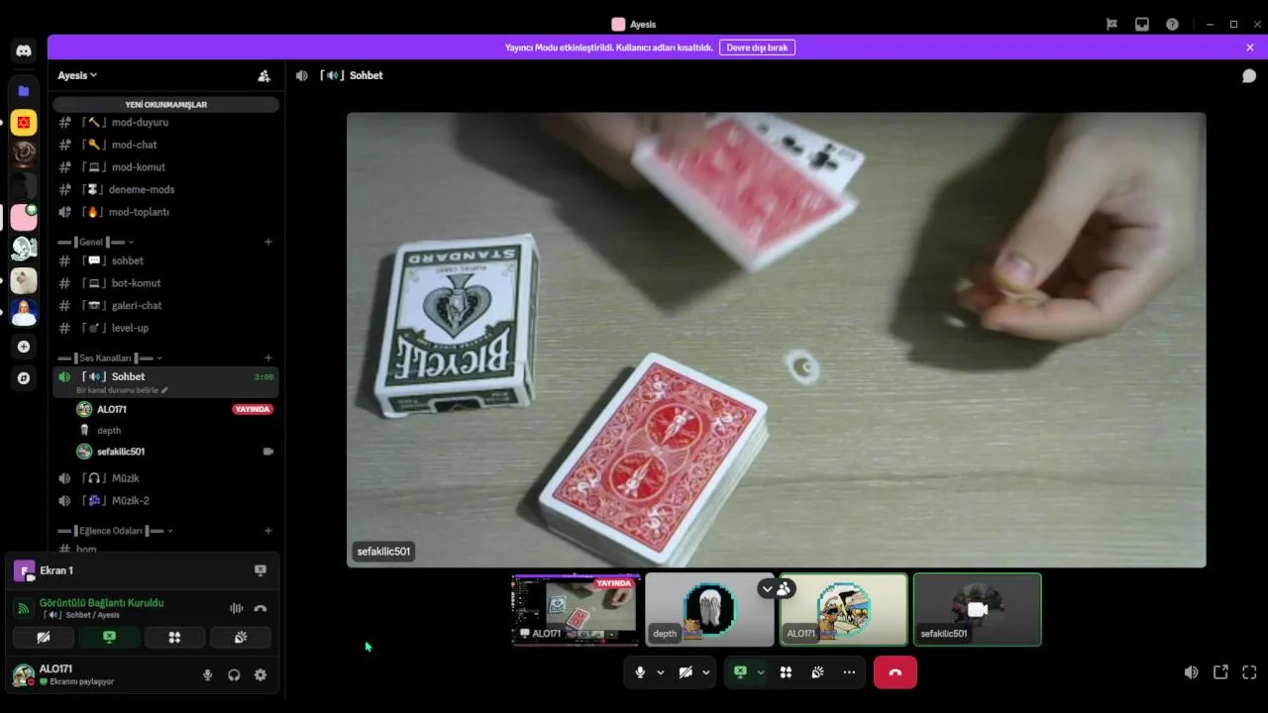Open more options three-dot menu
1268x713 pixels.
click(849, 672)
